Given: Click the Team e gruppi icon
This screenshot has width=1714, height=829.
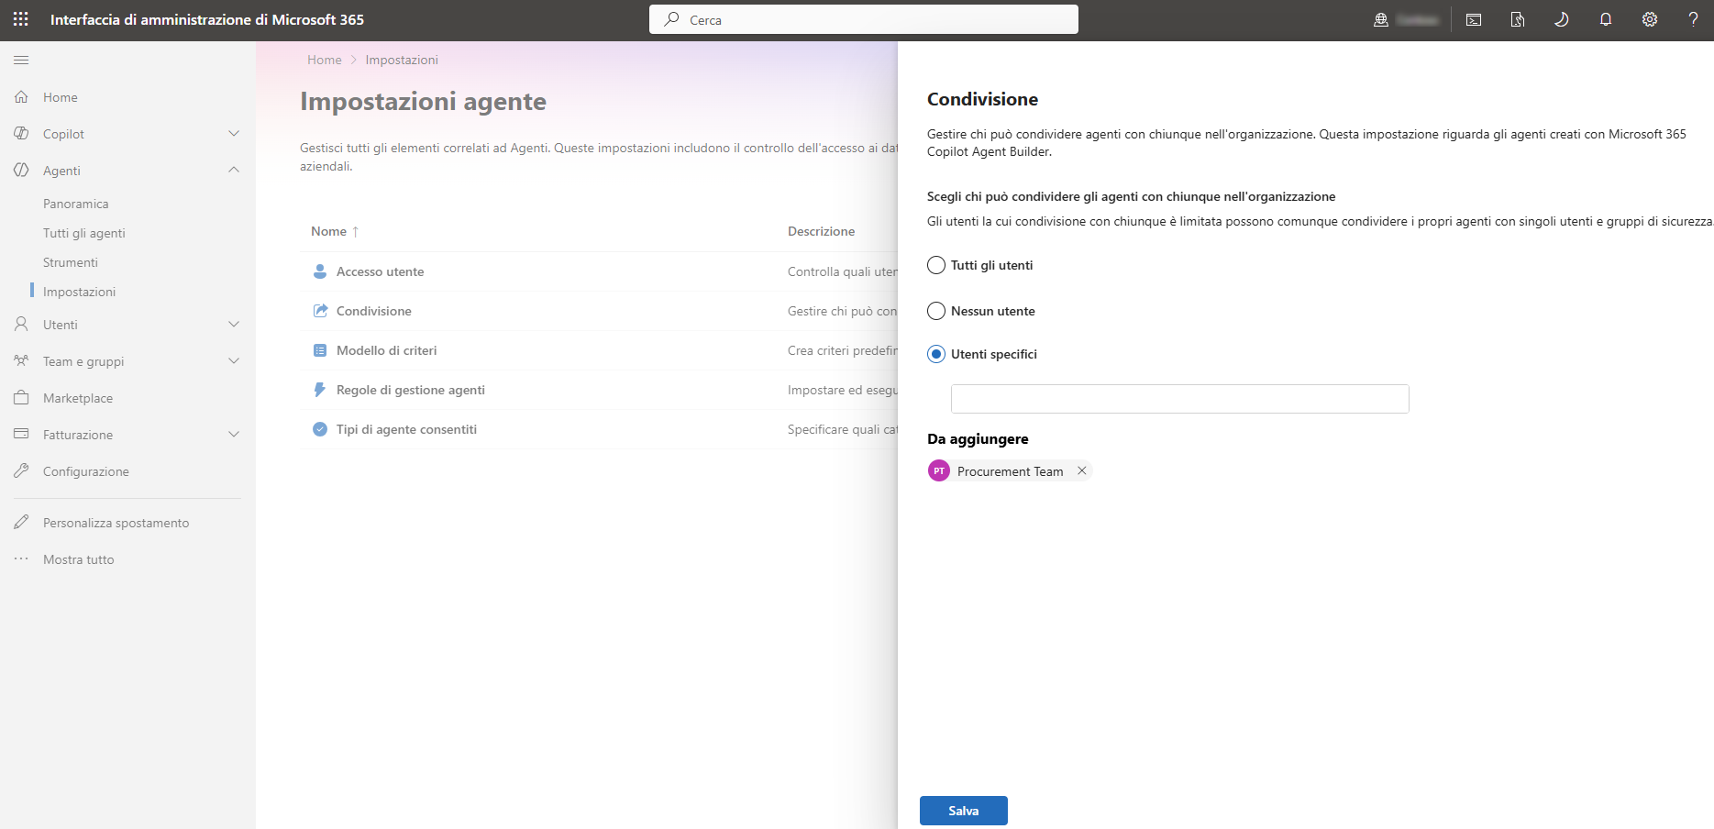Looking at the screenshot, I should click(x=21, y=360).
